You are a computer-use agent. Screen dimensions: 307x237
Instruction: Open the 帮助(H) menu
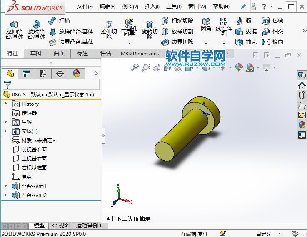pyautogui.click(x=221, y=7)
